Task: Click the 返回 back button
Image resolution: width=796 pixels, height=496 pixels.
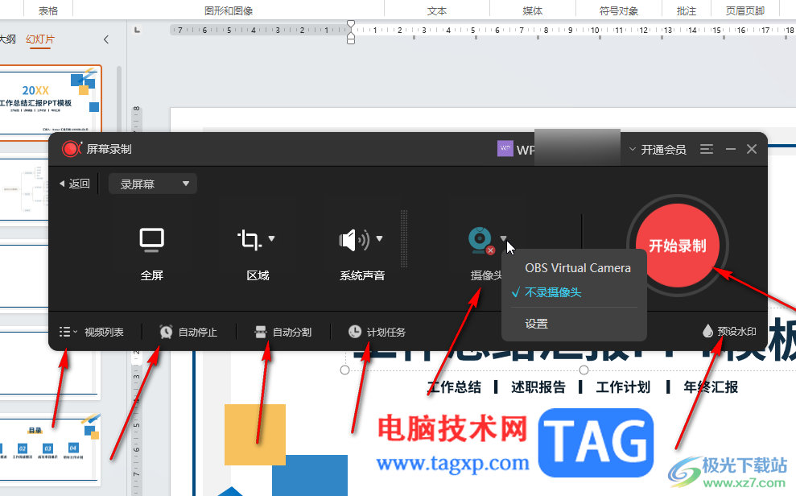Action: 75,184
